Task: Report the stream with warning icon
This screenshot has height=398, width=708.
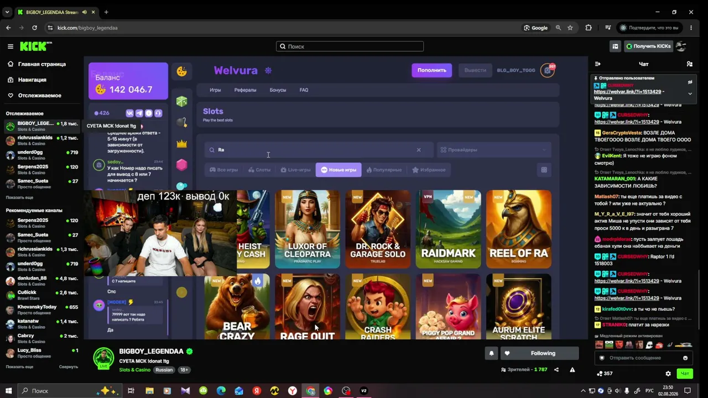Action: point(572,370)
